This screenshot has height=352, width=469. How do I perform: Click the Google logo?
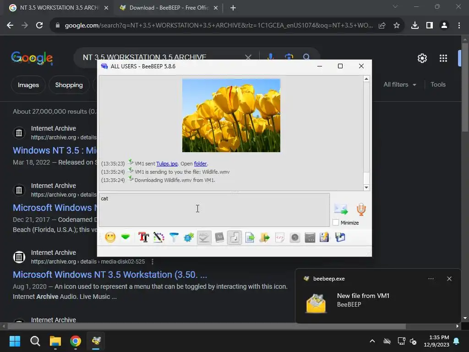pos(32,58)
